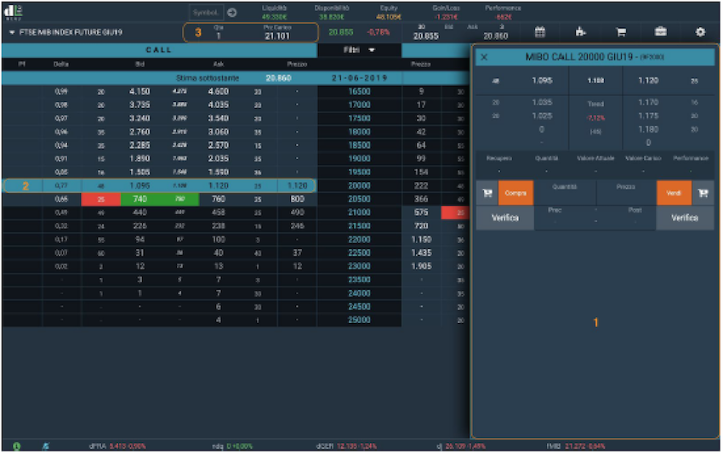Screen dimensions: 723x454
Task: Click put price 1.905 in the 23000 row
Action: (x=421, y=266)
